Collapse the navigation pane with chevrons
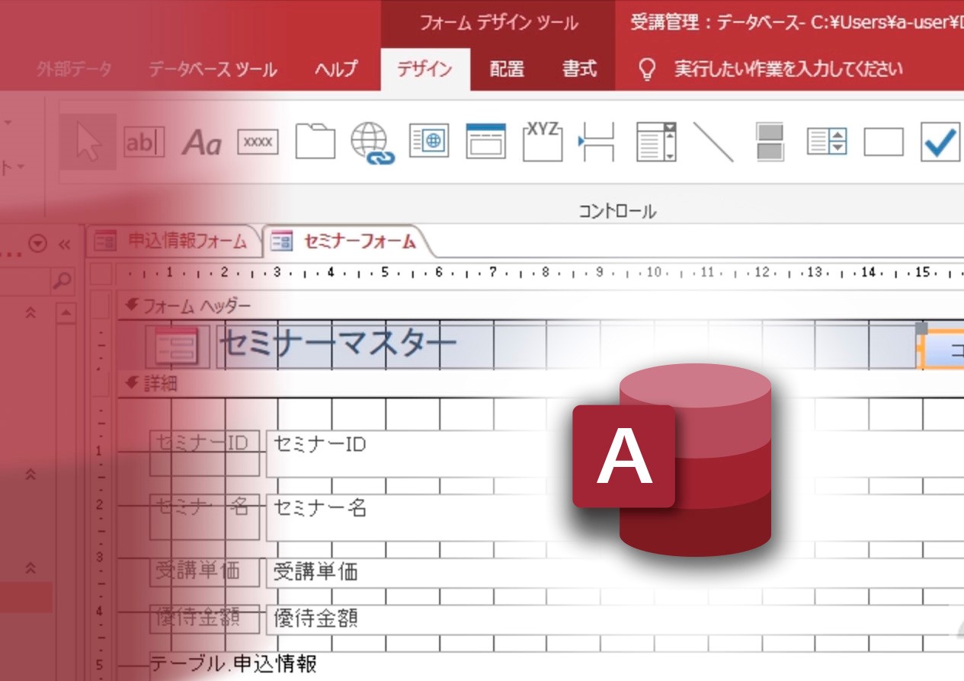Image resolution: width=964 pixels, height=681 pixels. [x=64, y=244]
